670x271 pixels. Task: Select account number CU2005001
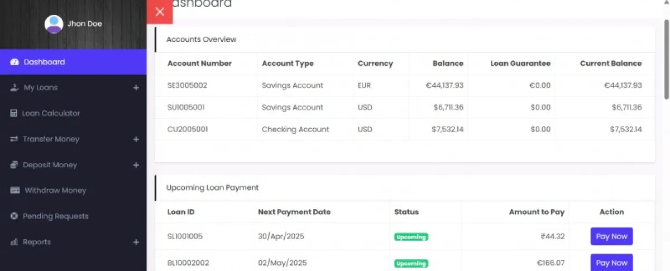(188, 129)
